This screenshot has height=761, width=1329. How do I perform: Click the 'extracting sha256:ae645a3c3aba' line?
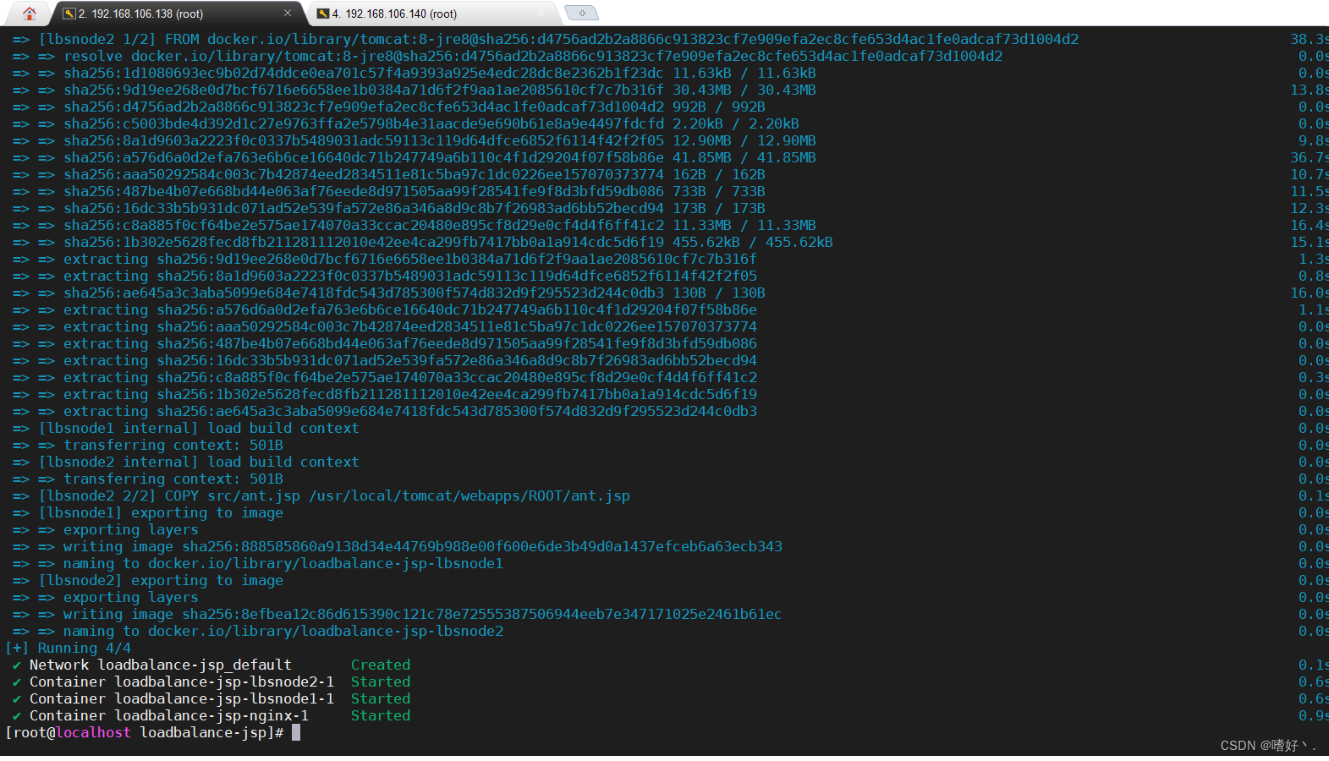[385, 411]
